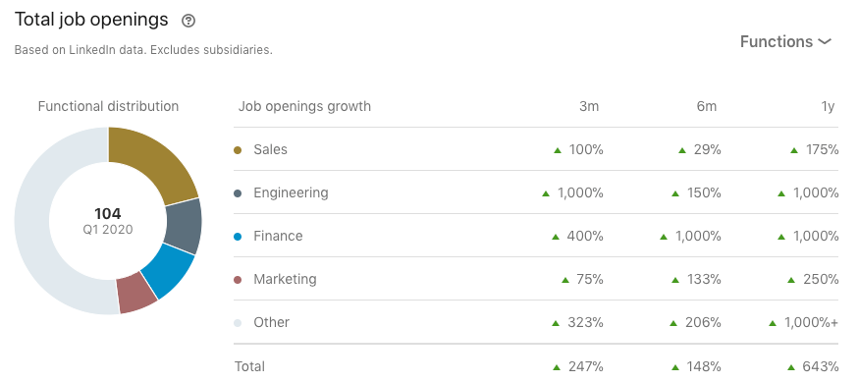Click the blue dot beside Finance
This screenshot has width=858, height=383.
[x=238, y=237]
